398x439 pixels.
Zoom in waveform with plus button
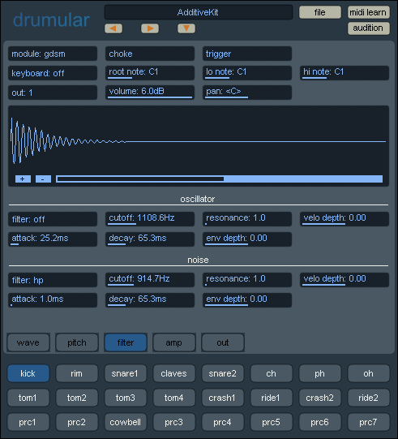pos(23,179)
